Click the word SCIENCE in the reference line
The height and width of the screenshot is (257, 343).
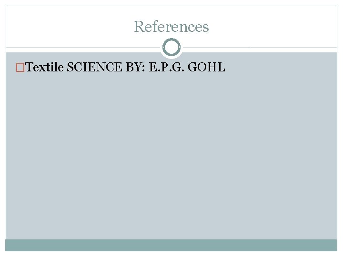(94, 67)
